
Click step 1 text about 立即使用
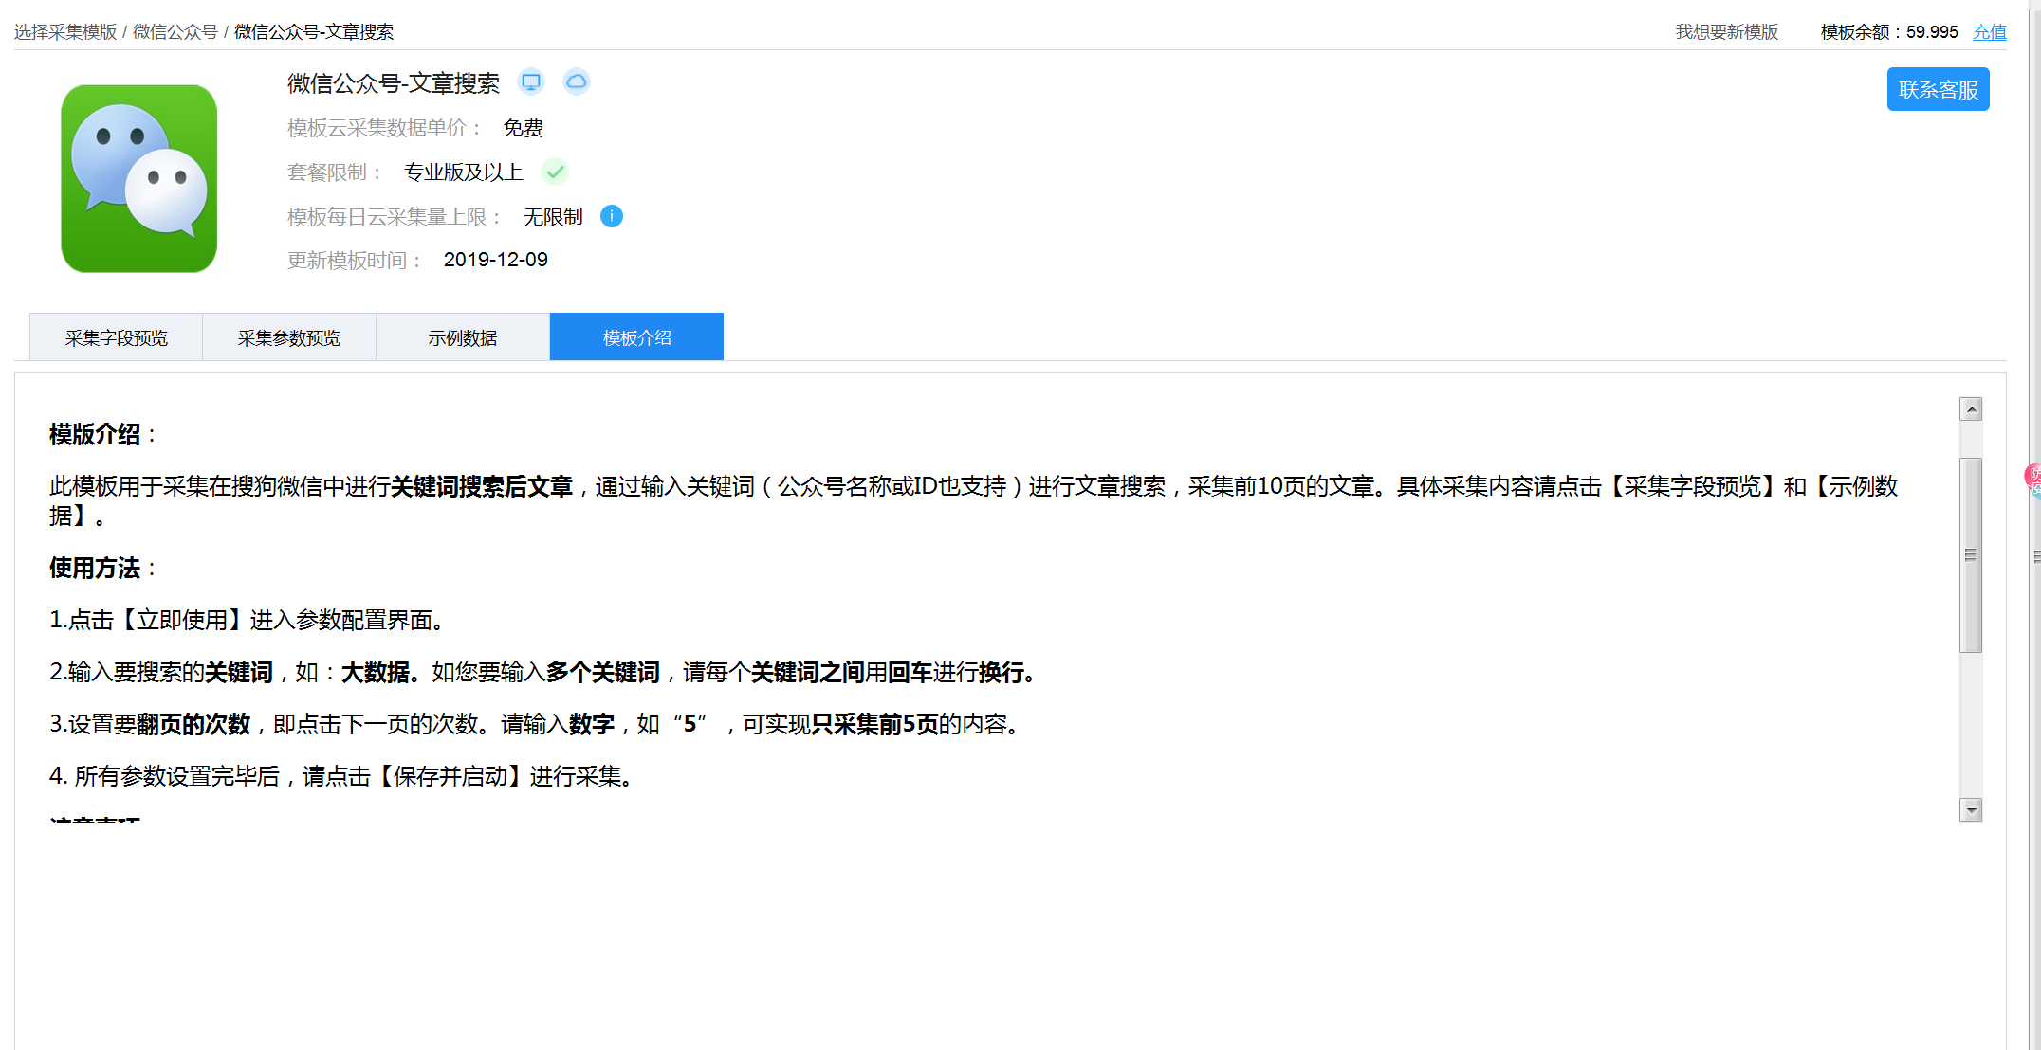point(246,621)
